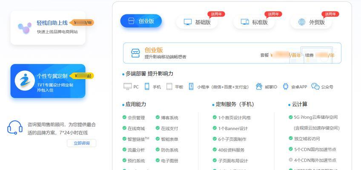Open the 个性专属定制 card
The width and height of the screenshot is (361, 170).
(x=48, y=81)
